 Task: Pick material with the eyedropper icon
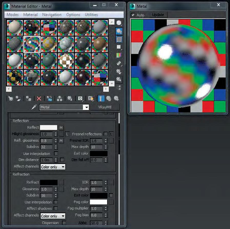[x=34, y=107]
